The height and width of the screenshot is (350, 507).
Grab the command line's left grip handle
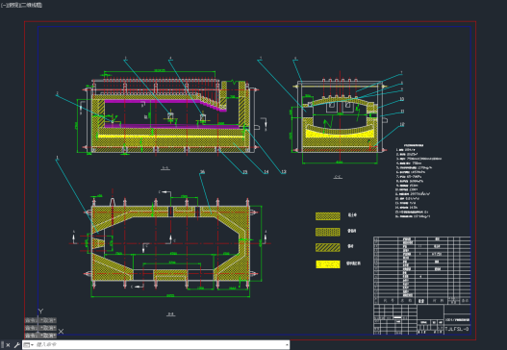pos(2,345)
